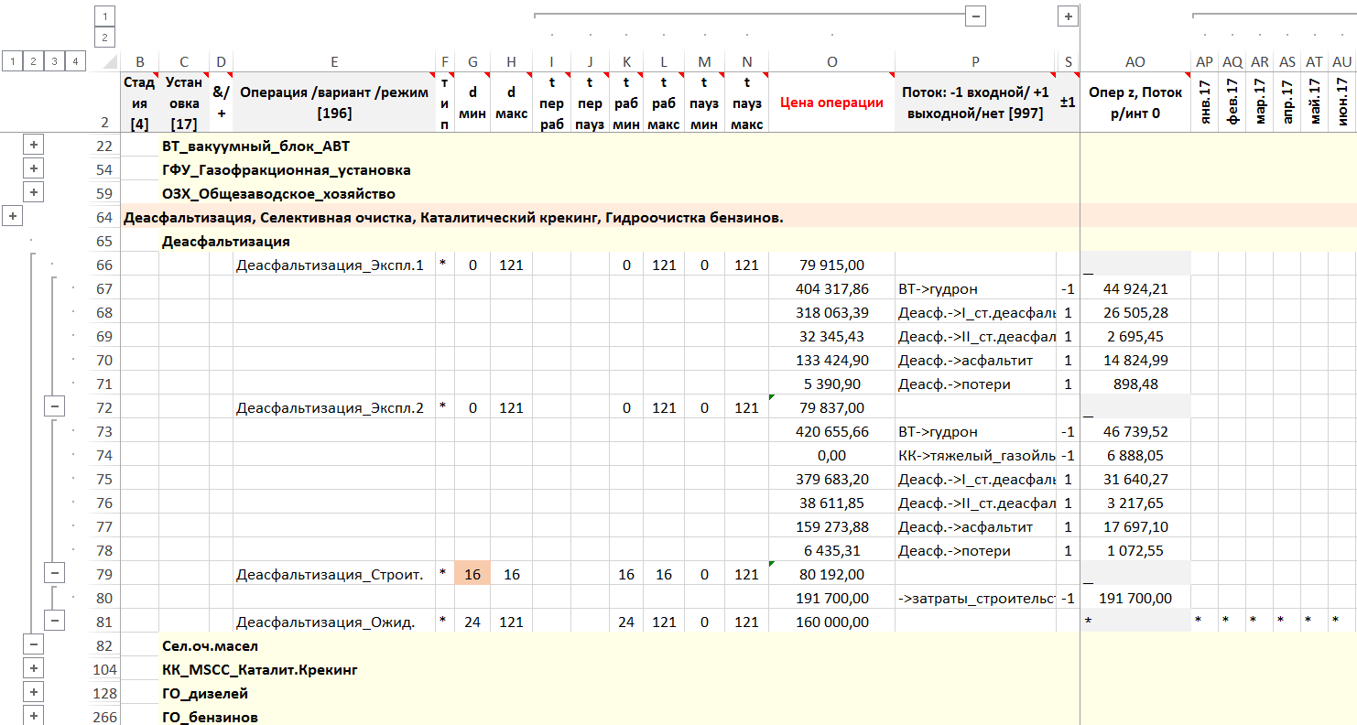
Task: Expand ВТ_вакуумный_блок_АВТ group at row 22
Action: point(33,145)
